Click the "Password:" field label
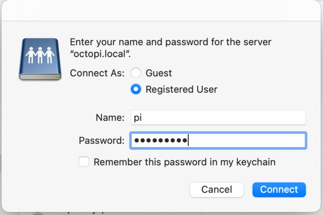323x215 pixels. pos(102,141)
